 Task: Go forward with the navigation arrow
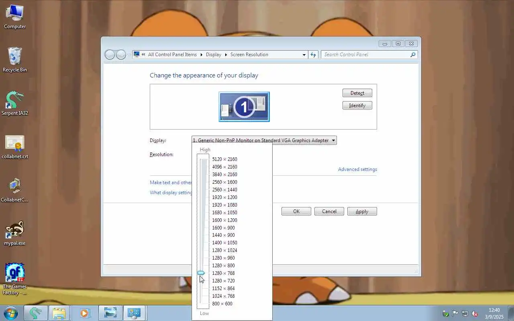pyautogui.click(x=121, y=55)
